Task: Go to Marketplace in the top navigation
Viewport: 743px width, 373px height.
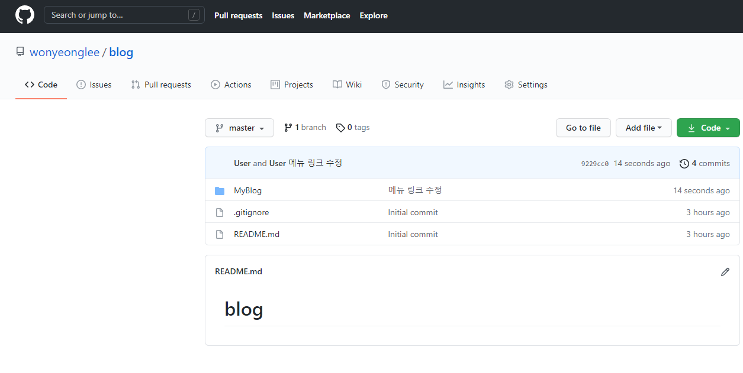Action: [327, 15]
